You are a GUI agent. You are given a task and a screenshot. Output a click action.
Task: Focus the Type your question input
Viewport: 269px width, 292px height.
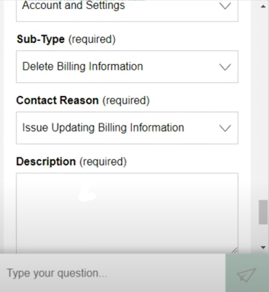(x=113, y=273)
